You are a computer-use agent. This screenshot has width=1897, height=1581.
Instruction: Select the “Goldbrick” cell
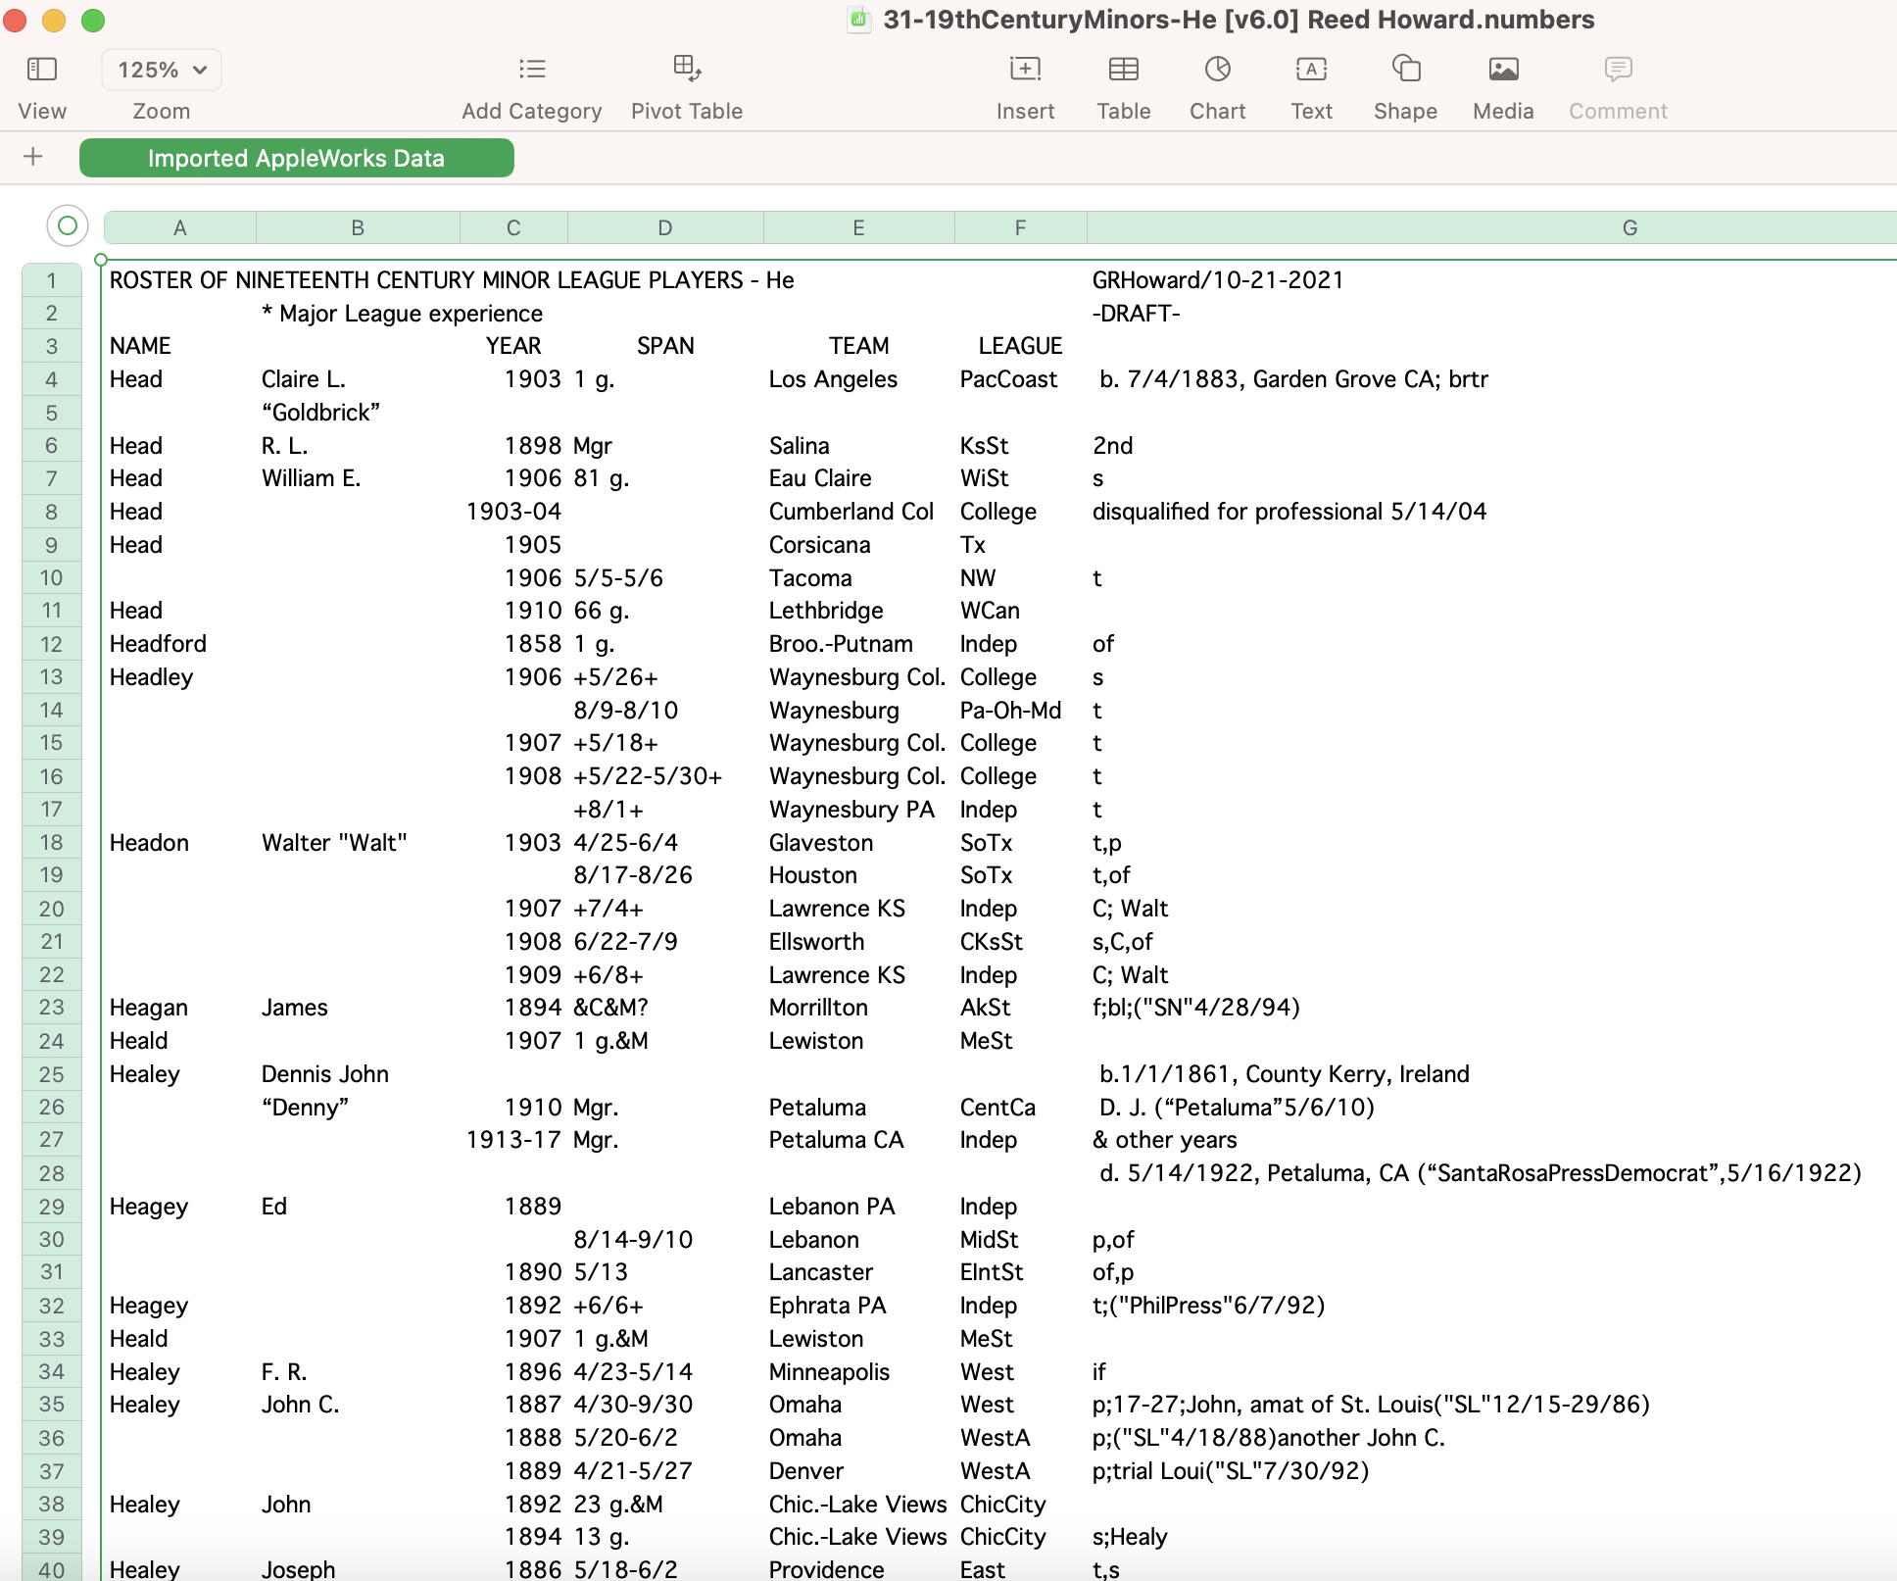320,413
